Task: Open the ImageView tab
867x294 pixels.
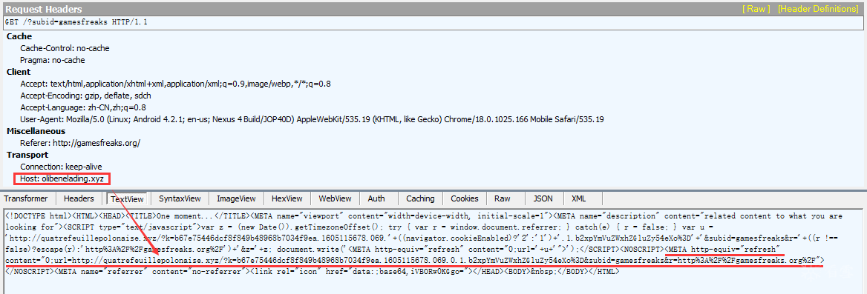Action: [x=236, y=198]
